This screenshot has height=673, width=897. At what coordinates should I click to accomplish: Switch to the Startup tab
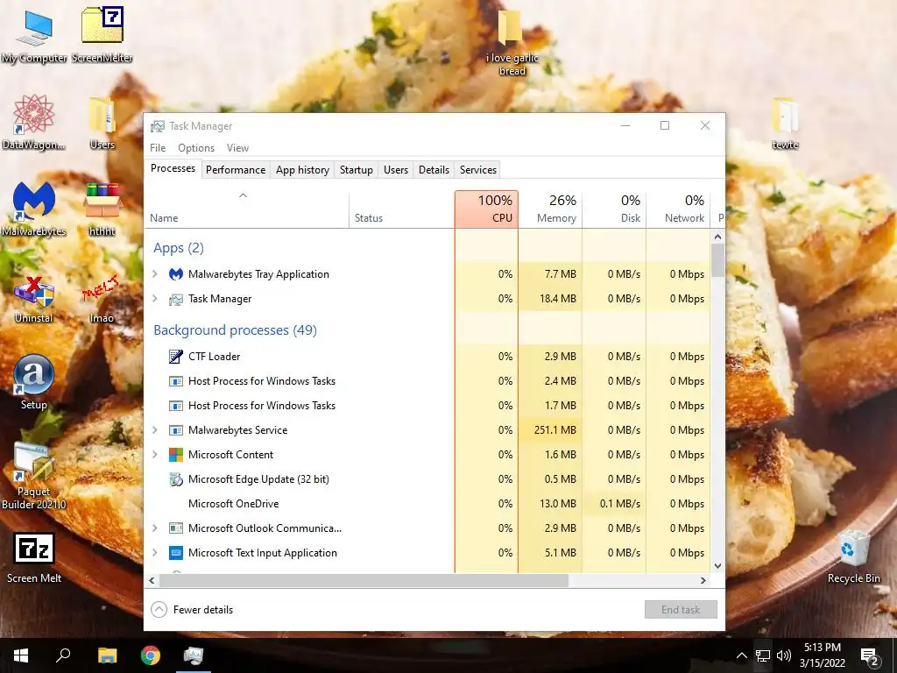point(357,170)
